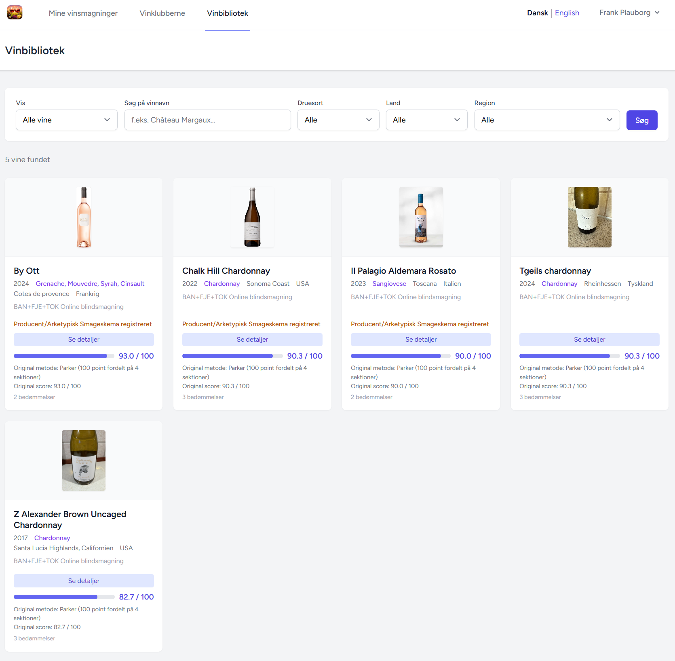Switch language to Dansk
This screenshot has width=675, height=661.
[537, 13]
